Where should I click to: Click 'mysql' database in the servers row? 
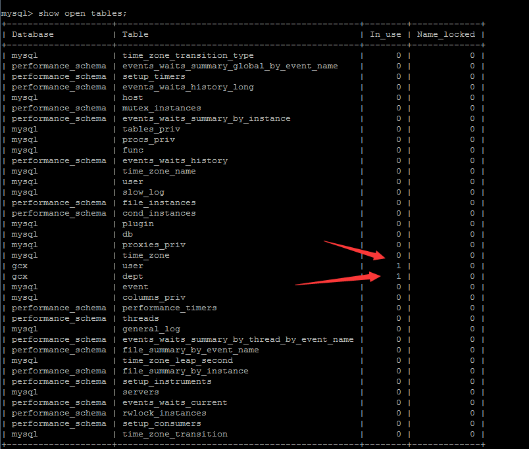click(24, 392)
